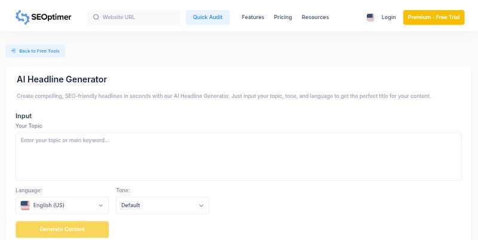
Task: Open language selector US flag in header
Action: pyautogui.click(x=370, y=17)
